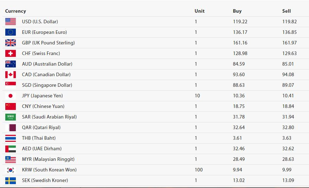The height and width of the screenshot is (188, 309).
Task: Click the GBP buy rate 161.16
Action: click(x=240, y=43)
